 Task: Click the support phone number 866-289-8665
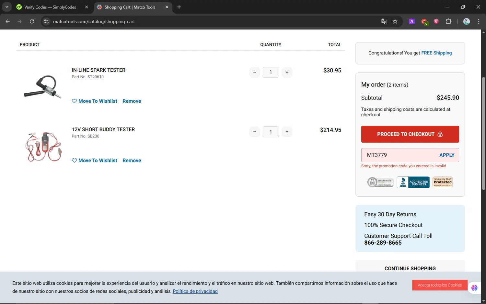383,243
